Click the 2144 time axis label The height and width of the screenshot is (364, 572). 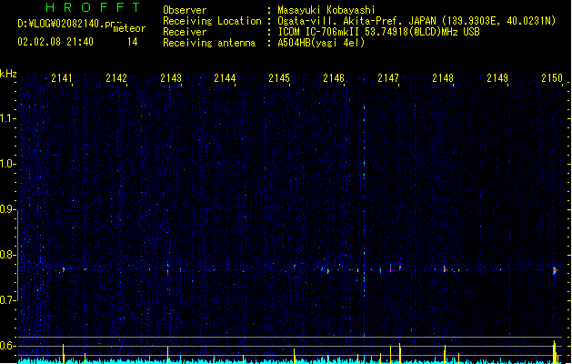coord(225,78)
